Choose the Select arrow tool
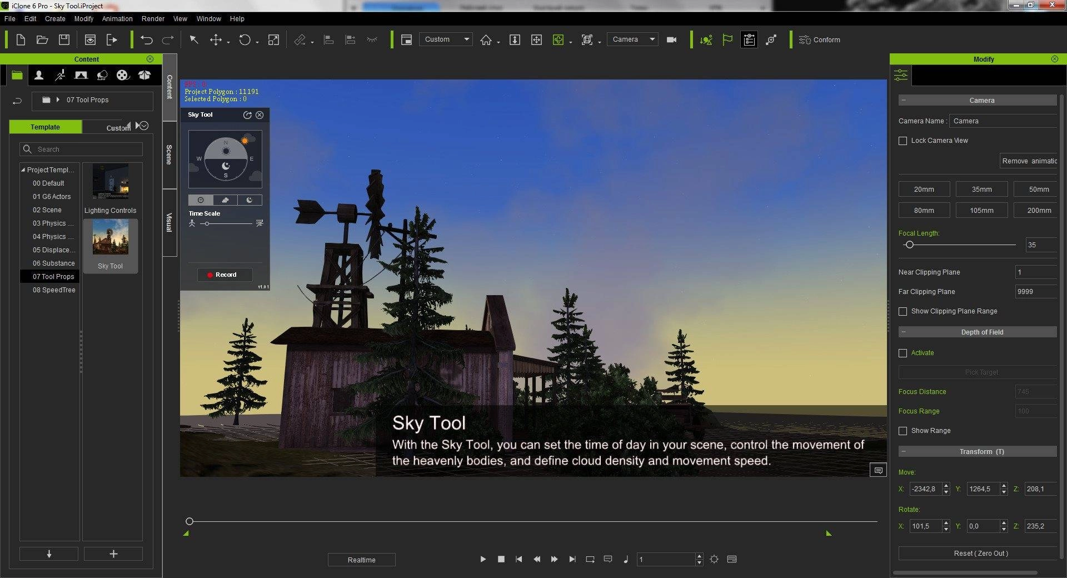Image resolution: width=1067 pixels, height=578 pixels. pos(194,40)
